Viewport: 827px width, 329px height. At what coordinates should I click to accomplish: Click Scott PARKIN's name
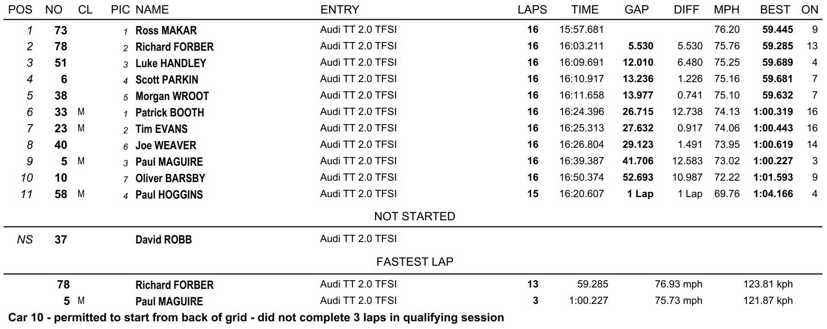(x=167, y=80)
